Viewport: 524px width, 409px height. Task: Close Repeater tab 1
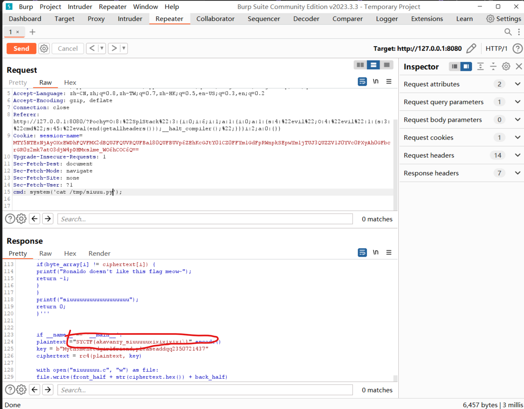18,32
